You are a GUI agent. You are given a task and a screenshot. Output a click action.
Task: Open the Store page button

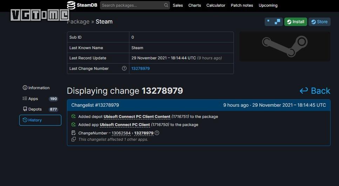[319, 22]
